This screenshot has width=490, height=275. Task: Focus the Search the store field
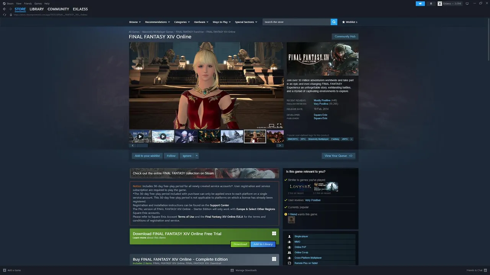(297, 22)
